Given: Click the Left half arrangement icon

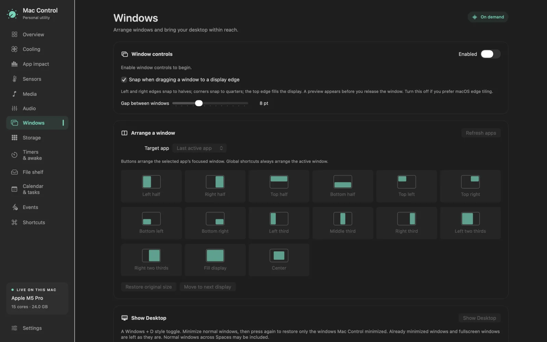Looking at the screenshot, I should (151, 182).
